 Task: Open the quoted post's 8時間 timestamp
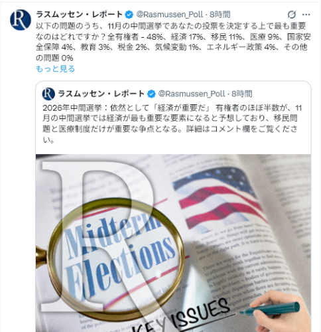pos(242,94)
